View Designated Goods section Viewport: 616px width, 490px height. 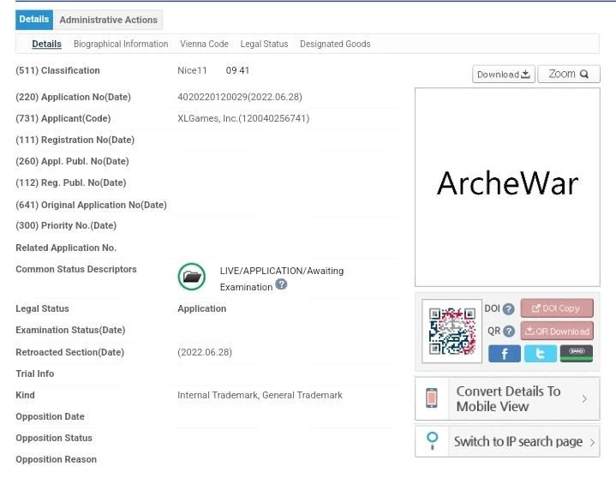click(x=335, y=44)
